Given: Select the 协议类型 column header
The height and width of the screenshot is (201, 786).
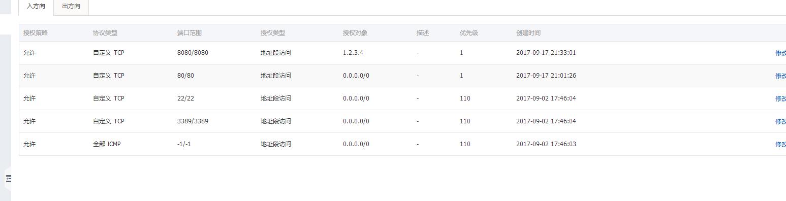Looking at the screenshot, I should [x=105, y=33].
